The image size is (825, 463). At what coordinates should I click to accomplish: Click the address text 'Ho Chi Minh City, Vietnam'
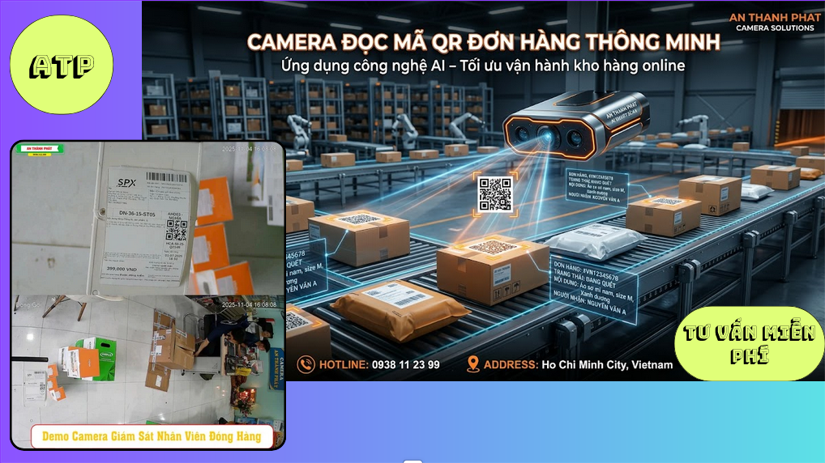tap(607, 365)
